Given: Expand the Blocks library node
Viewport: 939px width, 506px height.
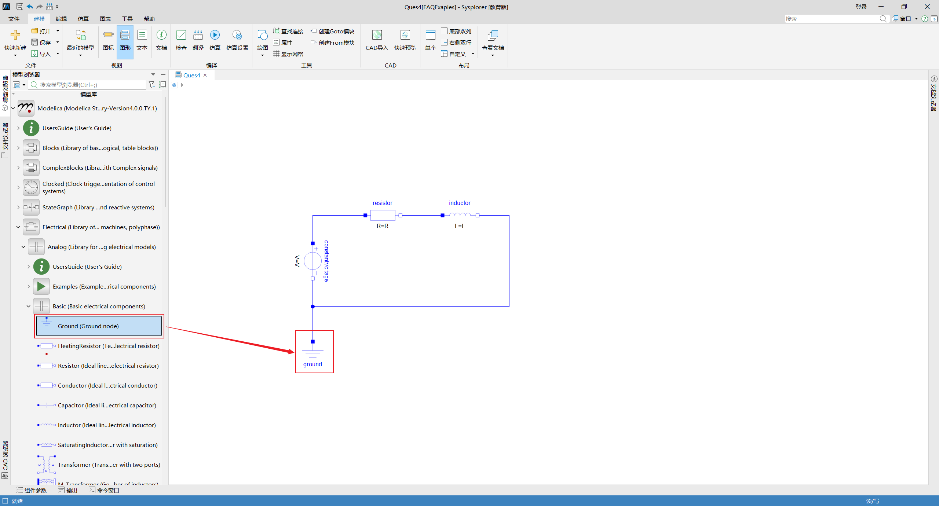Looking at the screenshot, I should coord(18,148).
